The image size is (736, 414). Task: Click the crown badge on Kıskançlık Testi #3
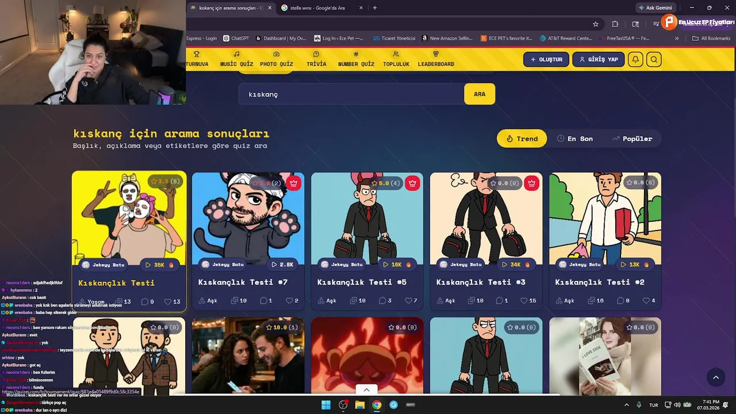click(x=531, y=183)
